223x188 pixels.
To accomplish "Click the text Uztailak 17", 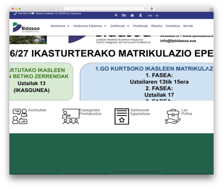I will coord(159,95).
